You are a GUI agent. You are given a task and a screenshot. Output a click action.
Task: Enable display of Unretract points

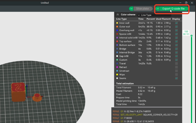[176, 71]
